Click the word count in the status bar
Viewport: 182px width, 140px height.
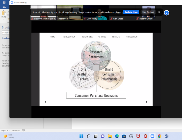coord(16,130)
